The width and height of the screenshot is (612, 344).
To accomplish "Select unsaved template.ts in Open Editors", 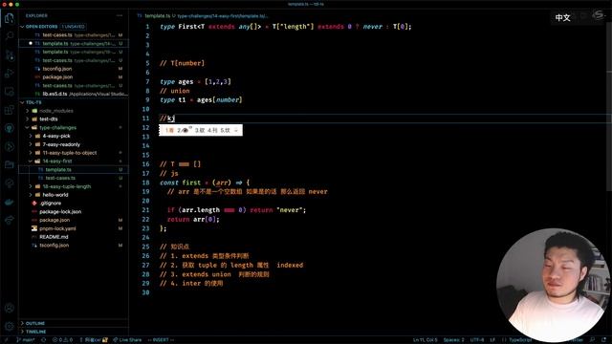I will pos(74,43).
